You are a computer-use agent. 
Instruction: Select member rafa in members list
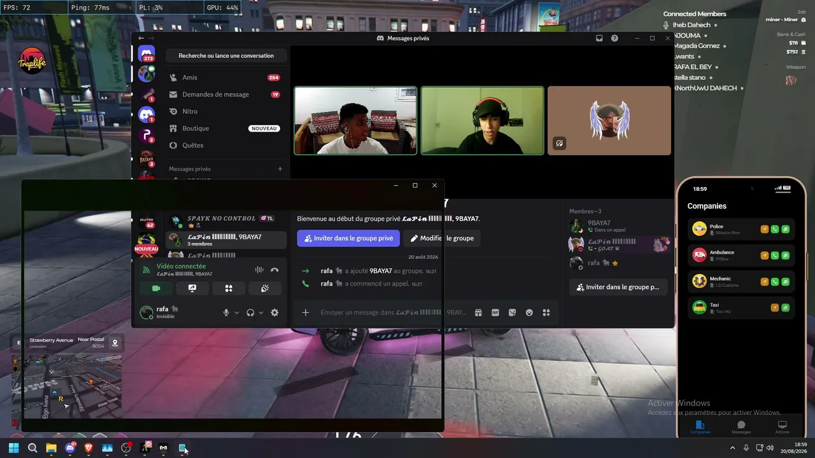tap(618, 262)
